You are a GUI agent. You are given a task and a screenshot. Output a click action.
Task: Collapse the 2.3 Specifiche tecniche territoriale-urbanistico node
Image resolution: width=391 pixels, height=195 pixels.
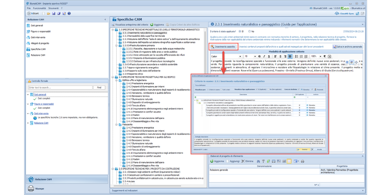tap(113, 30)
